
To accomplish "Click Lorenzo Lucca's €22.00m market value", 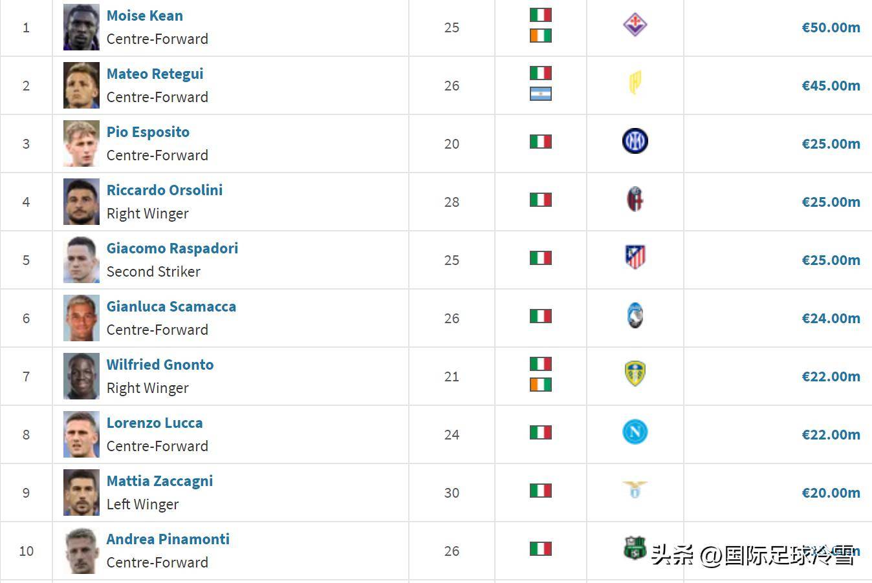I will 831,434.
